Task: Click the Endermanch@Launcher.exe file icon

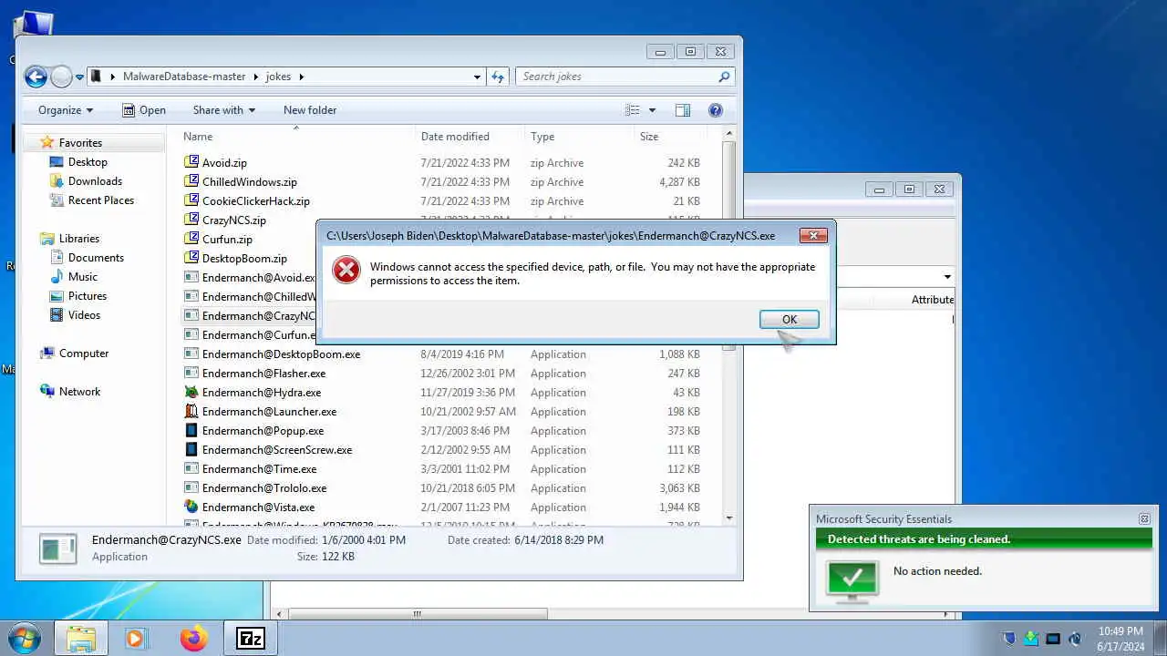Action: 191,412
